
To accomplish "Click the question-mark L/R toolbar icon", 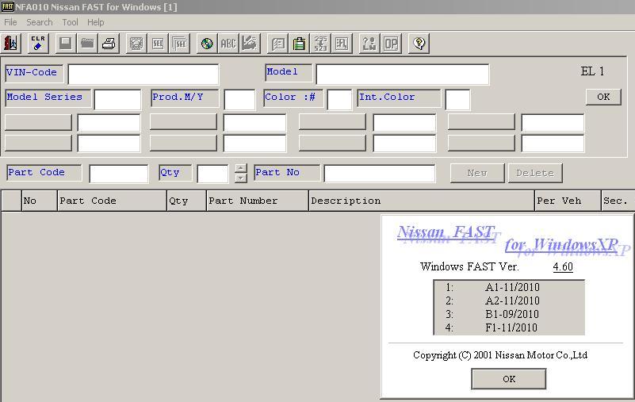I will [369, 43].
